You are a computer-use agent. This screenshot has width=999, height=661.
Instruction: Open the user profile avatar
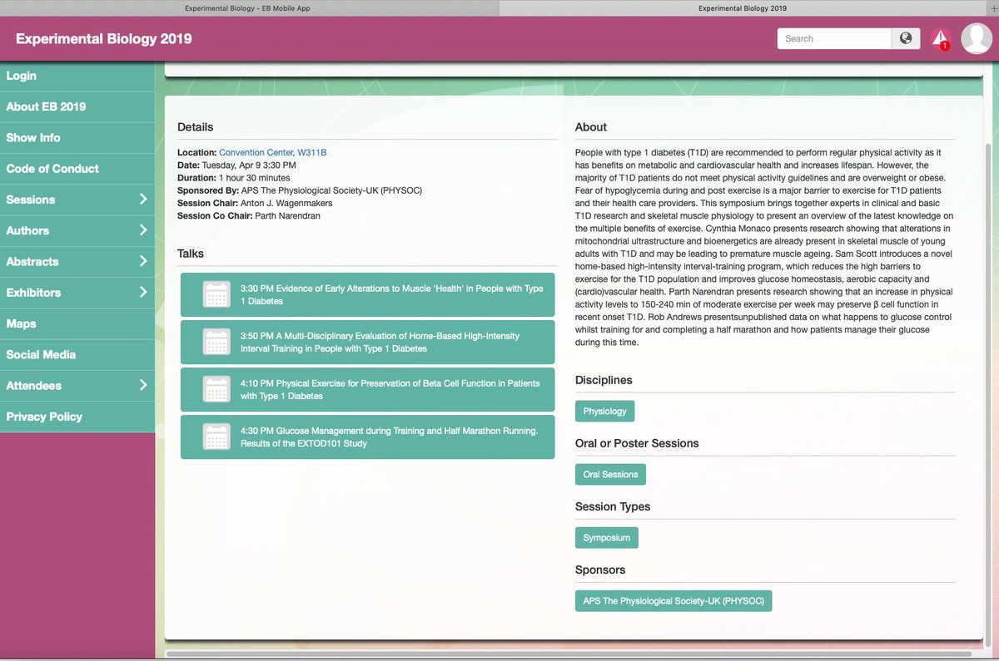click(x=977, y=38)
